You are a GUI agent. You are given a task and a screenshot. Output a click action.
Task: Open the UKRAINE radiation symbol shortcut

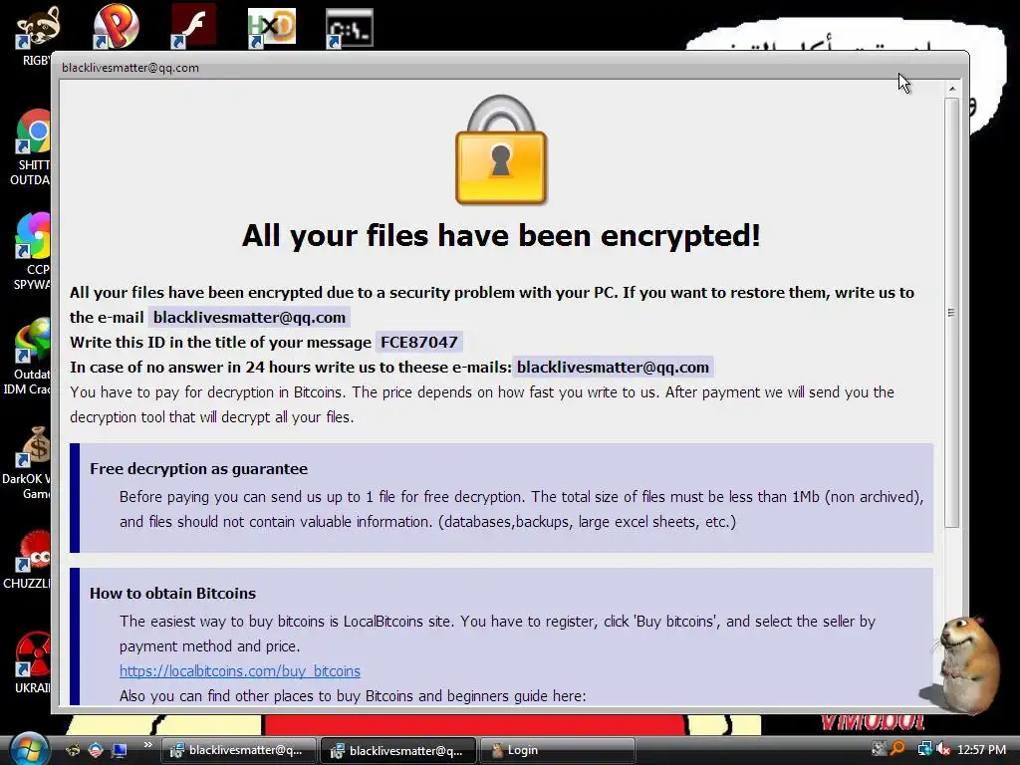tap(32, 655)
